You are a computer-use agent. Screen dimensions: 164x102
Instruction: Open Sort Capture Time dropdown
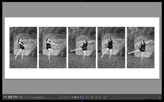point(40,97)
